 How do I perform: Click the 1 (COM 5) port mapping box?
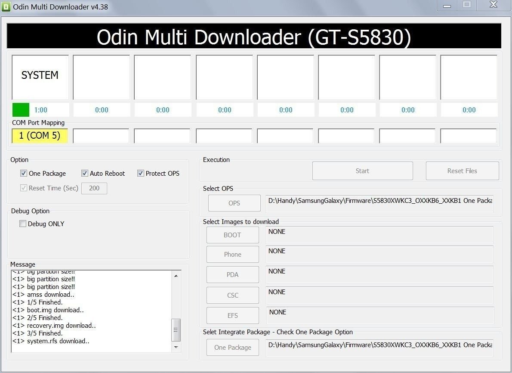40,136
